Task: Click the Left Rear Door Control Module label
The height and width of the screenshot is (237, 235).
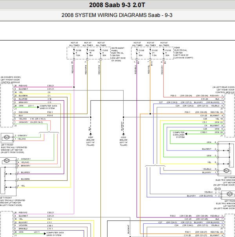Action: tap(223, 90)
